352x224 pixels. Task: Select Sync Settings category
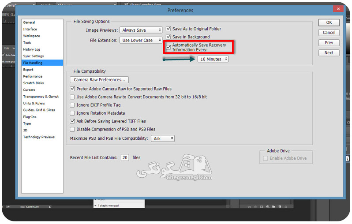(x=42, y=56)
